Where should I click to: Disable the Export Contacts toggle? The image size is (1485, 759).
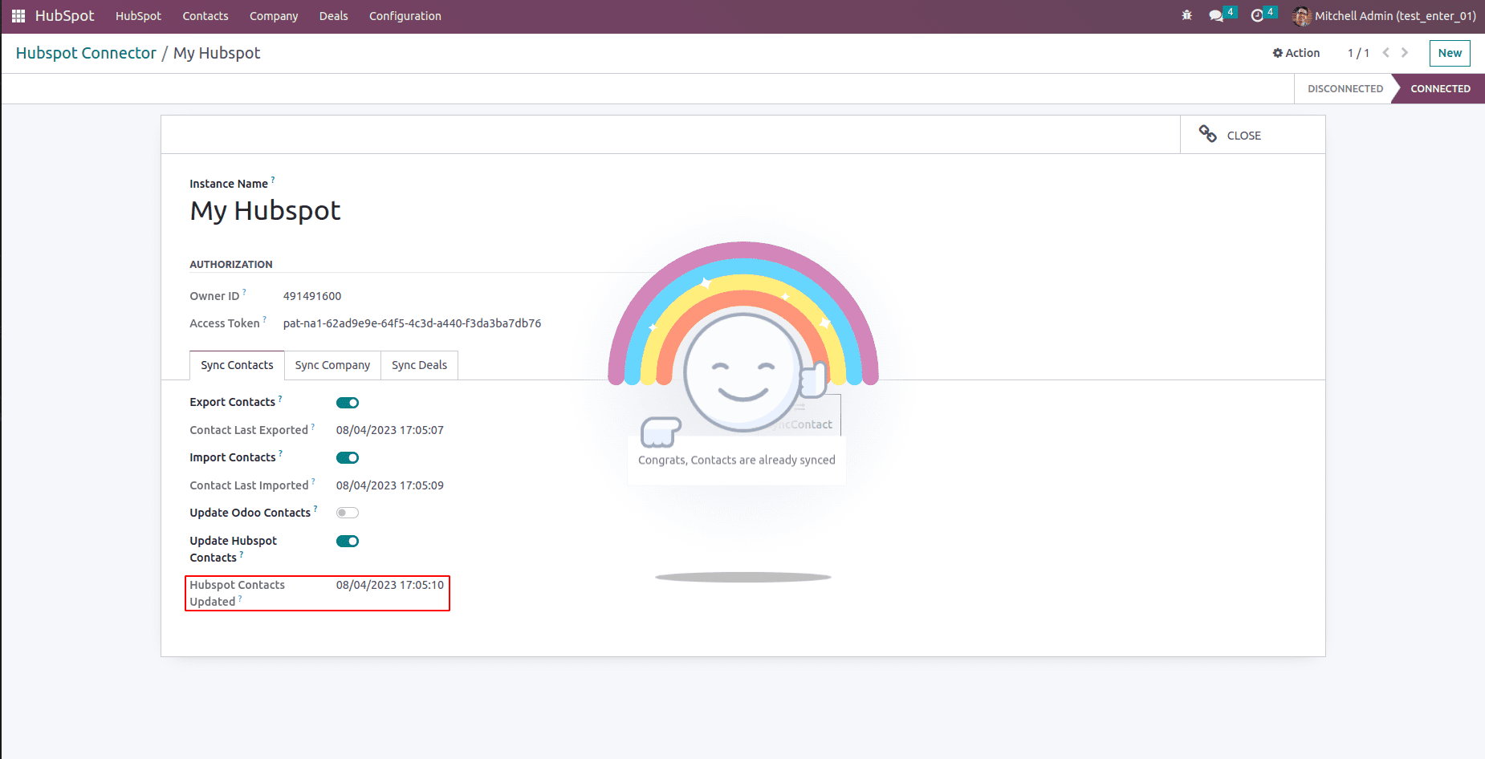pyautogui.click(x=348, y=403)
